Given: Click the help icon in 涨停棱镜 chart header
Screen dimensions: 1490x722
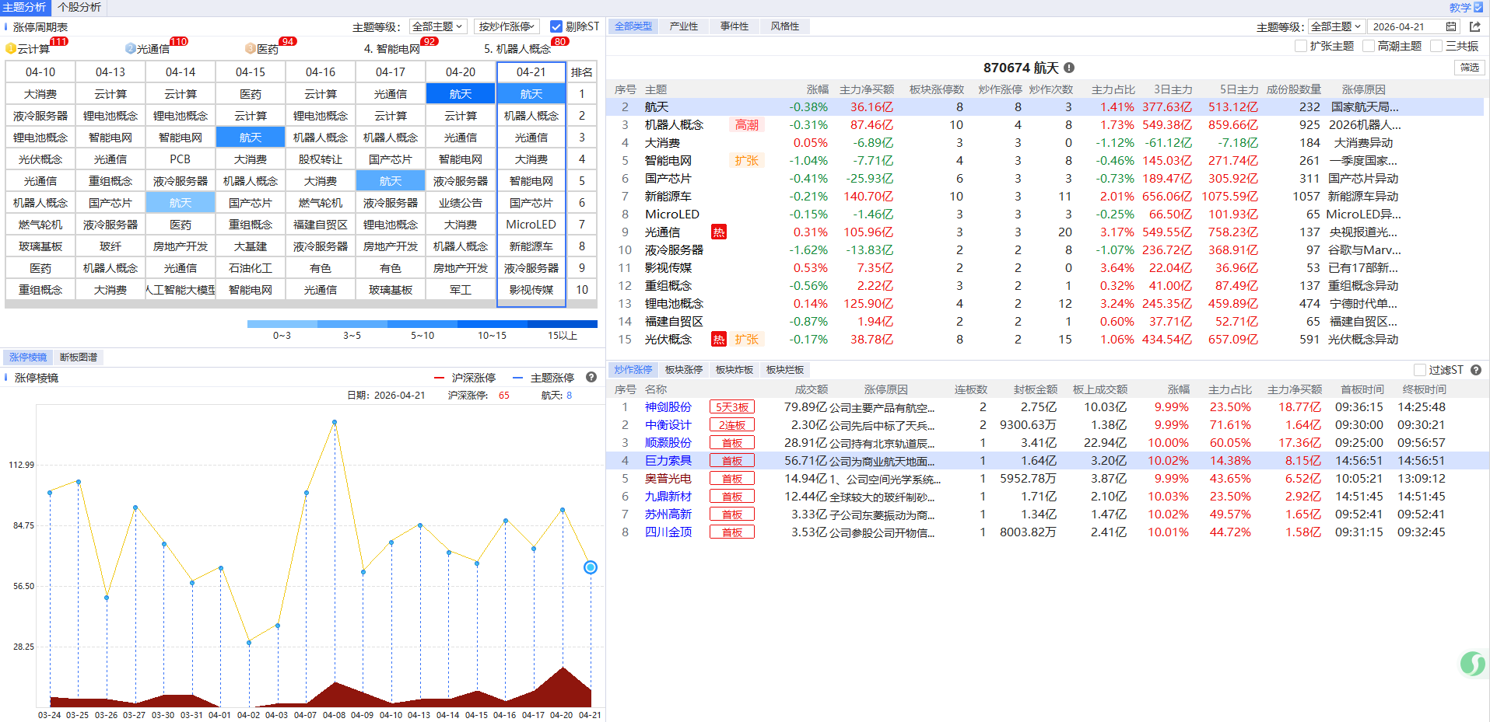Looking at the screenshot, I should (x=591, y=378).
